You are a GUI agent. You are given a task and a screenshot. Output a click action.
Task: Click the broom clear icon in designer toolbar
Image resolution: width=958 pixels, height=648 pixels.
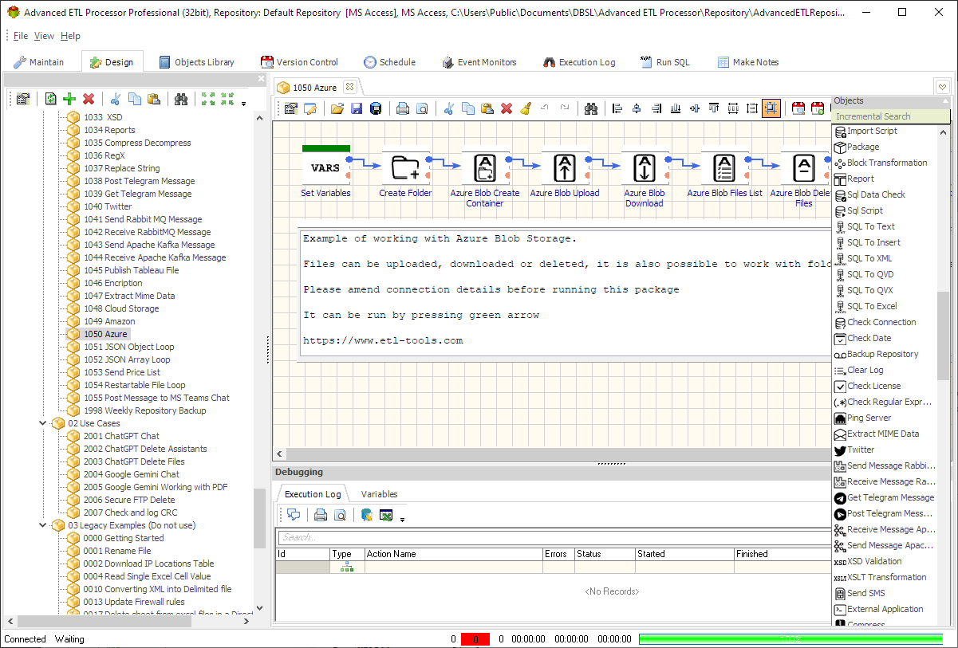click(x=526, y=108)
